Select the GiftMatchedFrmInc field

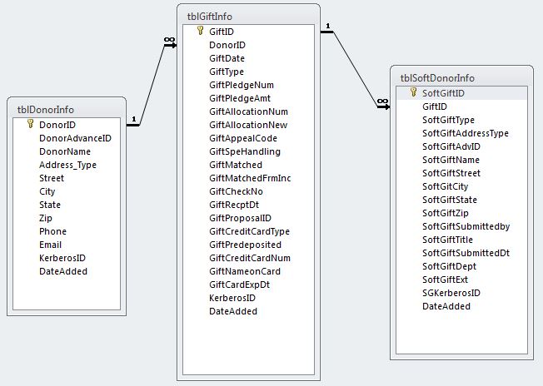(248, 178)
